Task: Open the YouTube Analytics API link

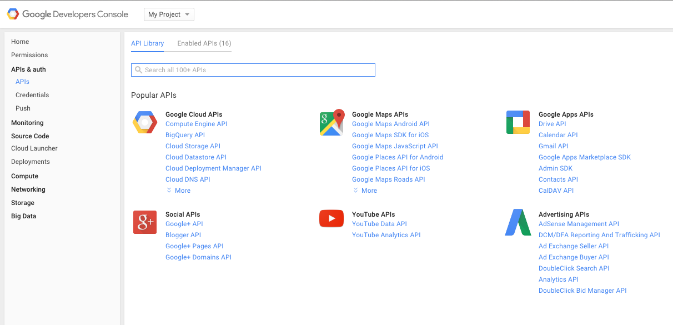Action: pyautogui.click(x=386, y=235)
